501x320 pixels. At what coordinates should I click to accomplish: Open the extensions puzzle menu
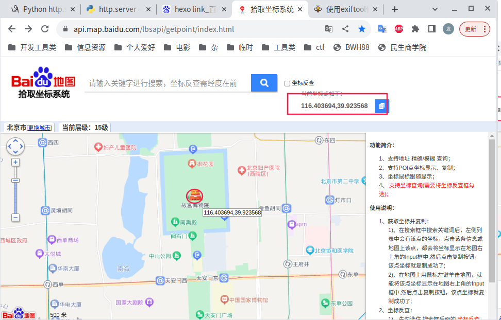click(415, 29)
